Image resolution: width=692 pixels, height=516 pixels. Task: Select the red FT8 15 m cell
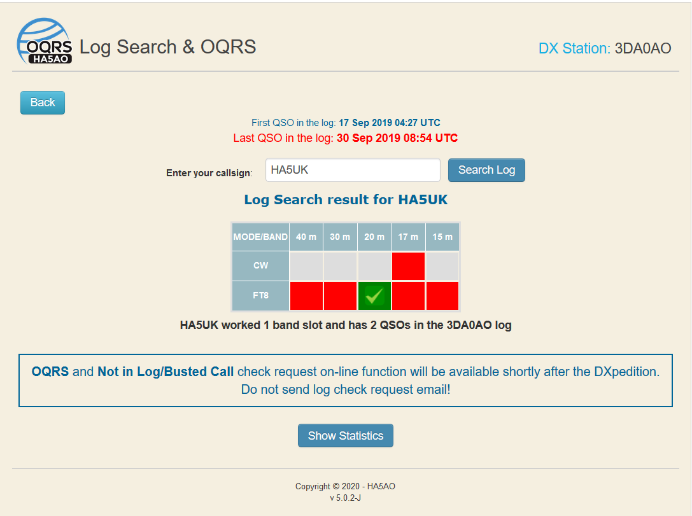442,296
